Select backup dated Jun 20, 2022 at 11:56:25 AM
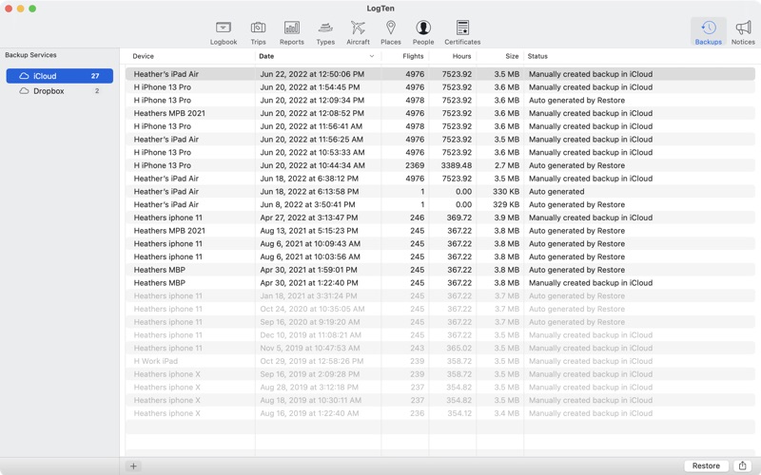This screenshot has height=475, width=761. tap(440, 140)
